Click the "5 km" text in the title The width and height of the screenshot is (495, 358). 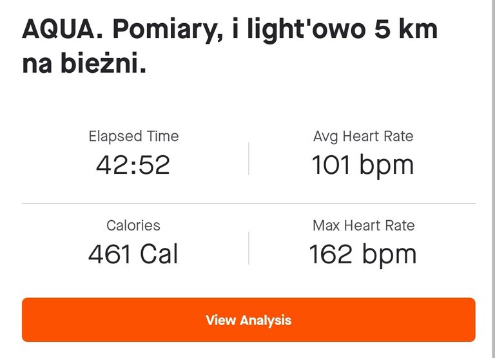(406, 29)
